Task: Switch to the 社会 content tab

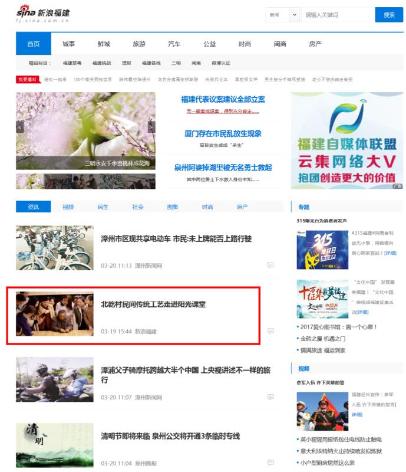Action: click(138, 207)
